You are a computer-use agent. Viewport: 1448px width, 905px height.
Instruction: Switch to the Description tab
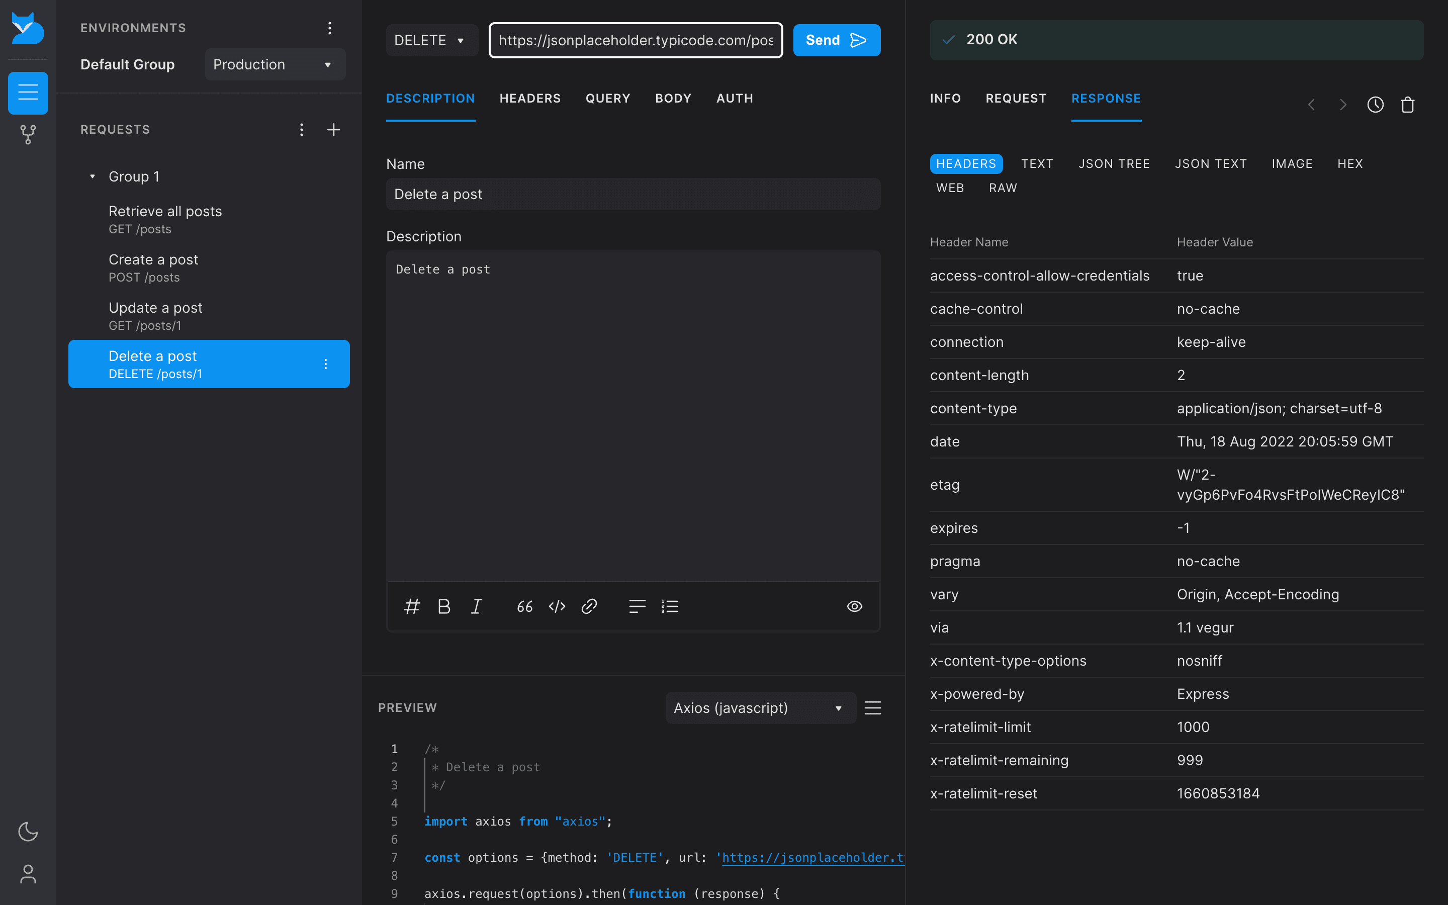[430, 98]
